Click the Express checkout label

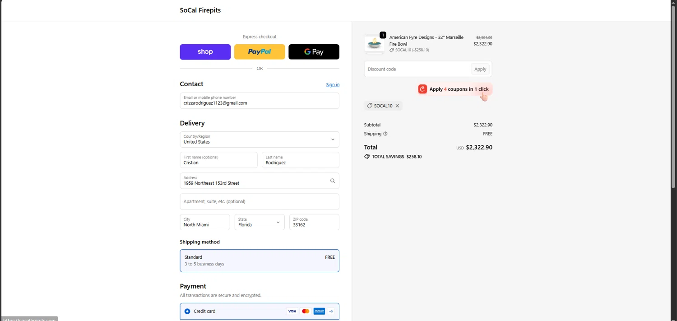coord(260,37)
